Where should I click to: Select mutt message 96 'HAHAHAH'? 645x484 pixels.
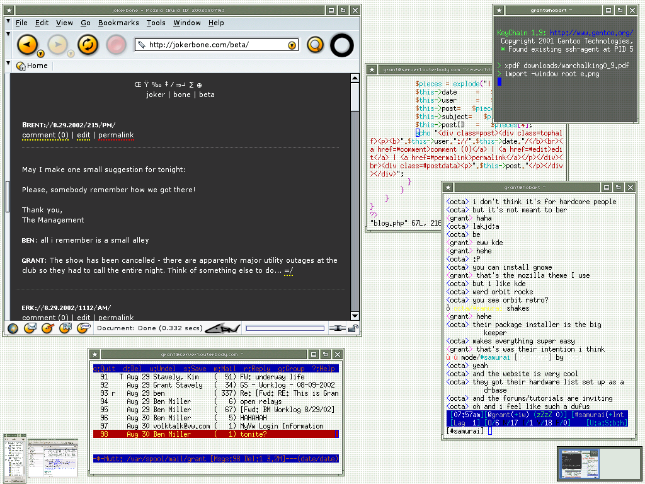coord(216,418)
